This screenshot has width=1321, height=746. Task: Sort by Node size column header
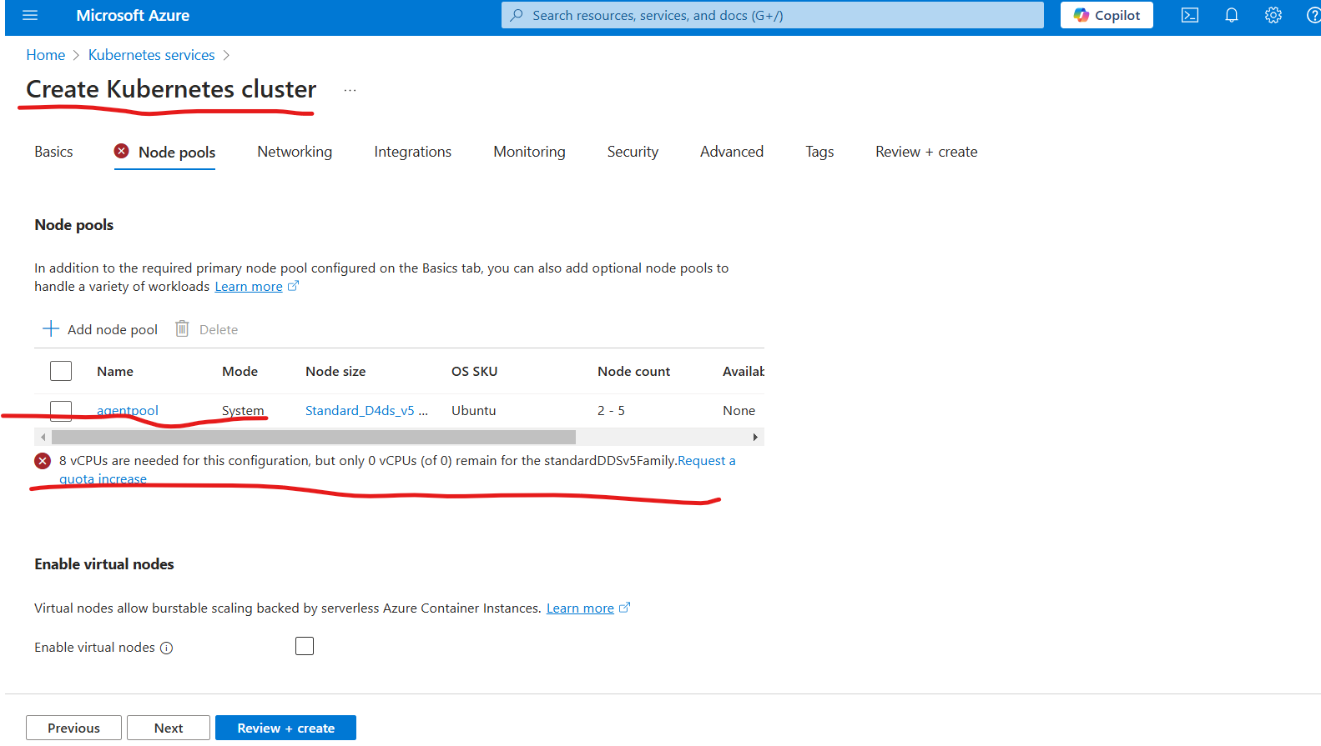(335, 372)
